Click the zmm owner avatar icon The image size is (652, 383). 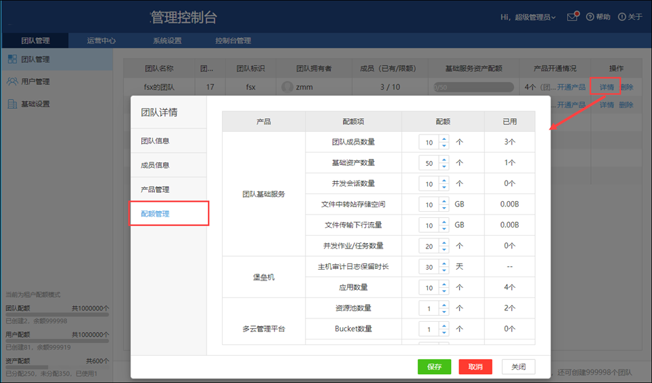pyautogui.click(x=287, y=87)
